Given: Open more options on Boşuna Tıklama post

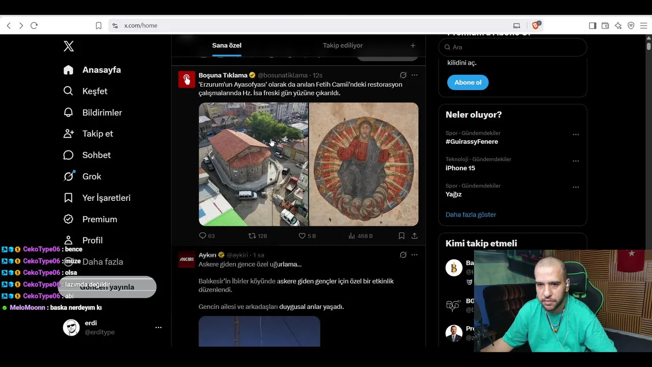Looking at the screenshot, I should click(x=415, y=75).
